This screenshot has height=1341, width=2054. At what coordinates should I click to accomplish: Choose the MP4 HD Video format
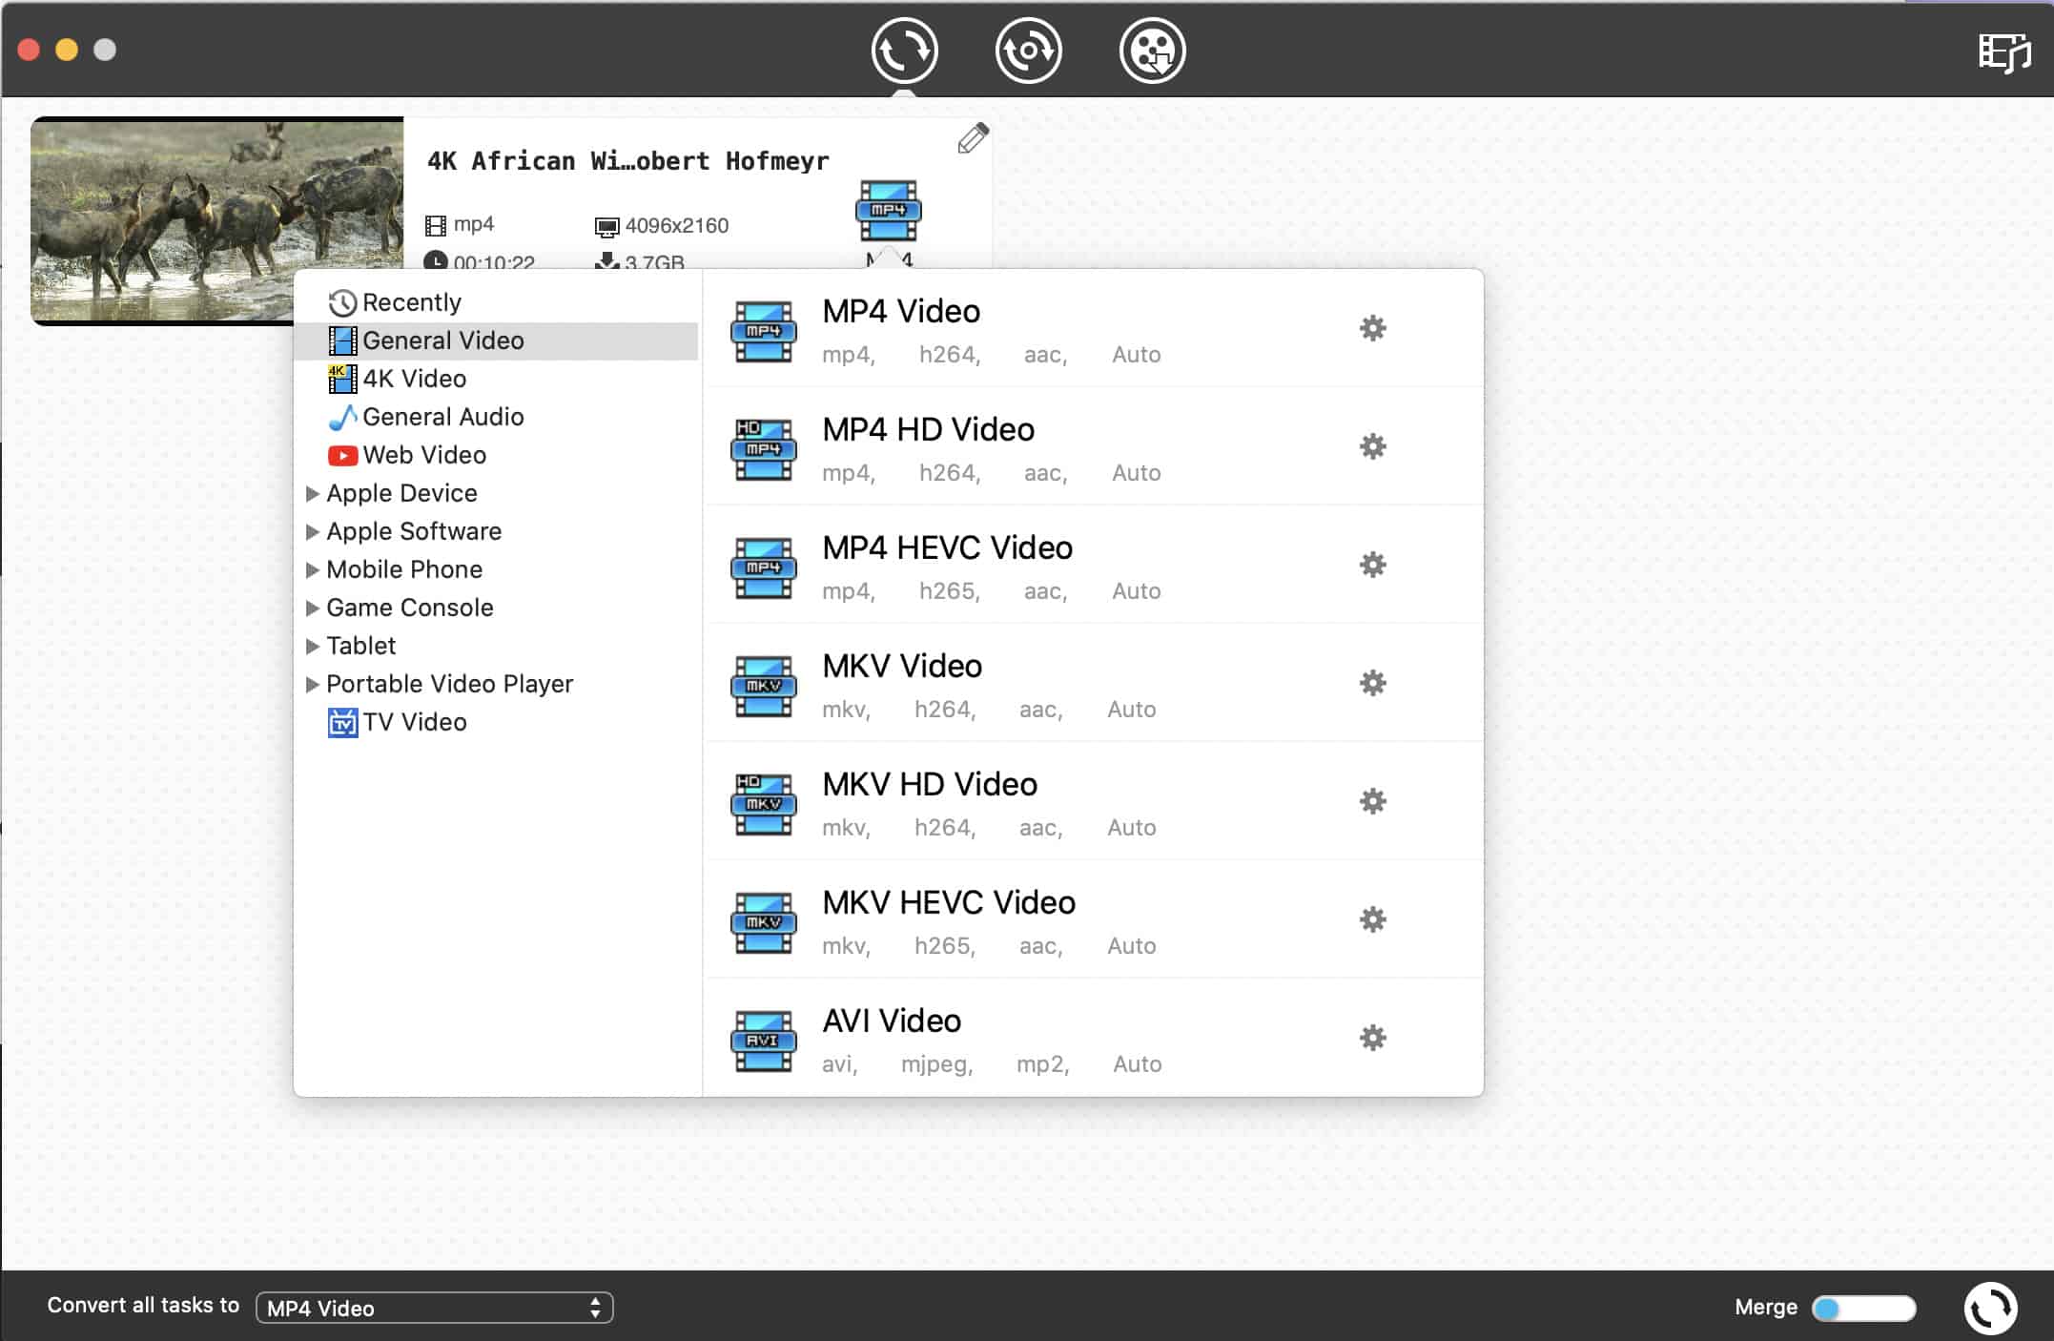coord(927,430)
